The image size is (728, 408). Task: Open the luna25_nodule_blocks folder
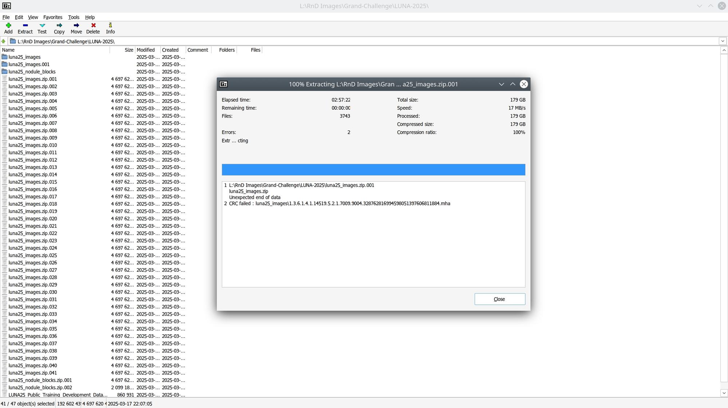[32, 72]
